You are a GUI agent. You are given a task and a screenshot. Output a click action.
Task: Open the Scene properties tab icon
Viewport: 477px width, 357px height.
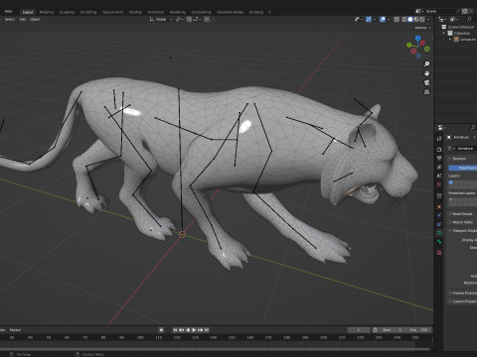(439, 176)
